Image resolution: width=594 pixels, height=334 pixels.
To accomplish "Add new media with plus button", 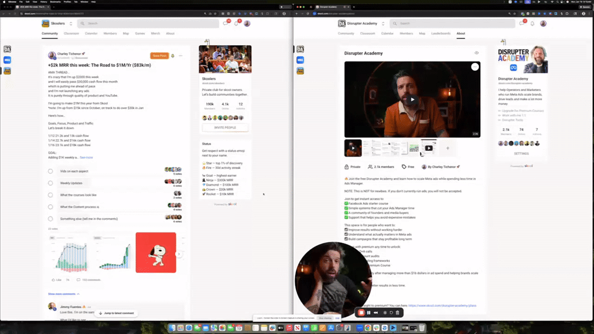I will coord(448,148).
